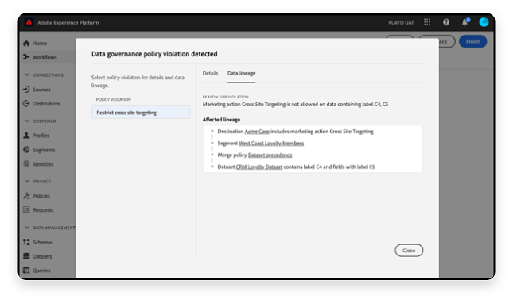Select Restrict cross site targeting violation
Image resolution: width=513 pixels, height=303 pixels.
(141, 113)
